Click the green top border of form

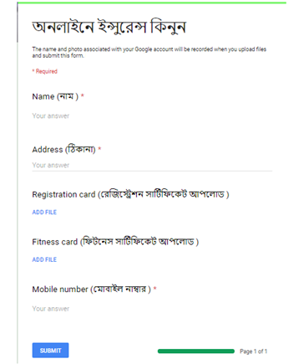pos(152,3)
